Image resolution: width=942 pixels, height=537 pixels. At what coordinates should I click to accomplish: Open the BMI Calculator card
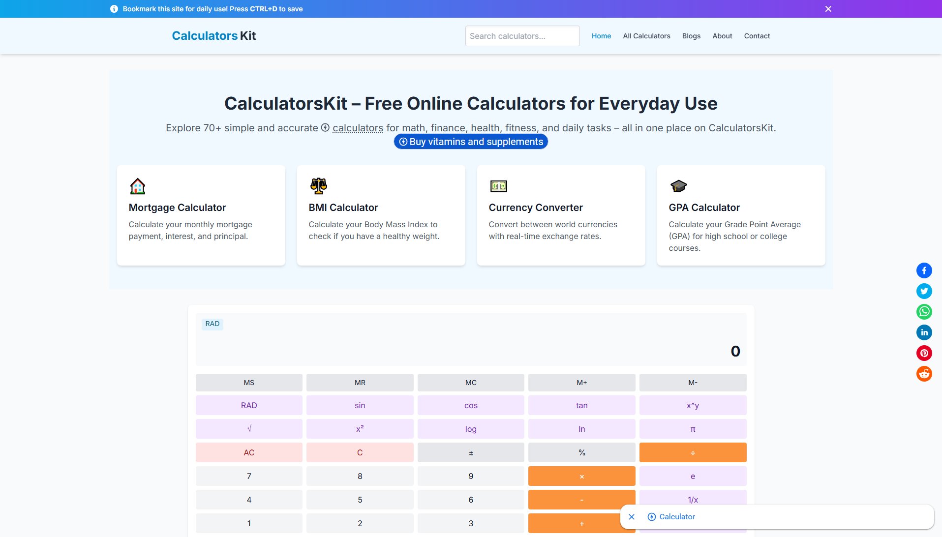coord(381,215)
